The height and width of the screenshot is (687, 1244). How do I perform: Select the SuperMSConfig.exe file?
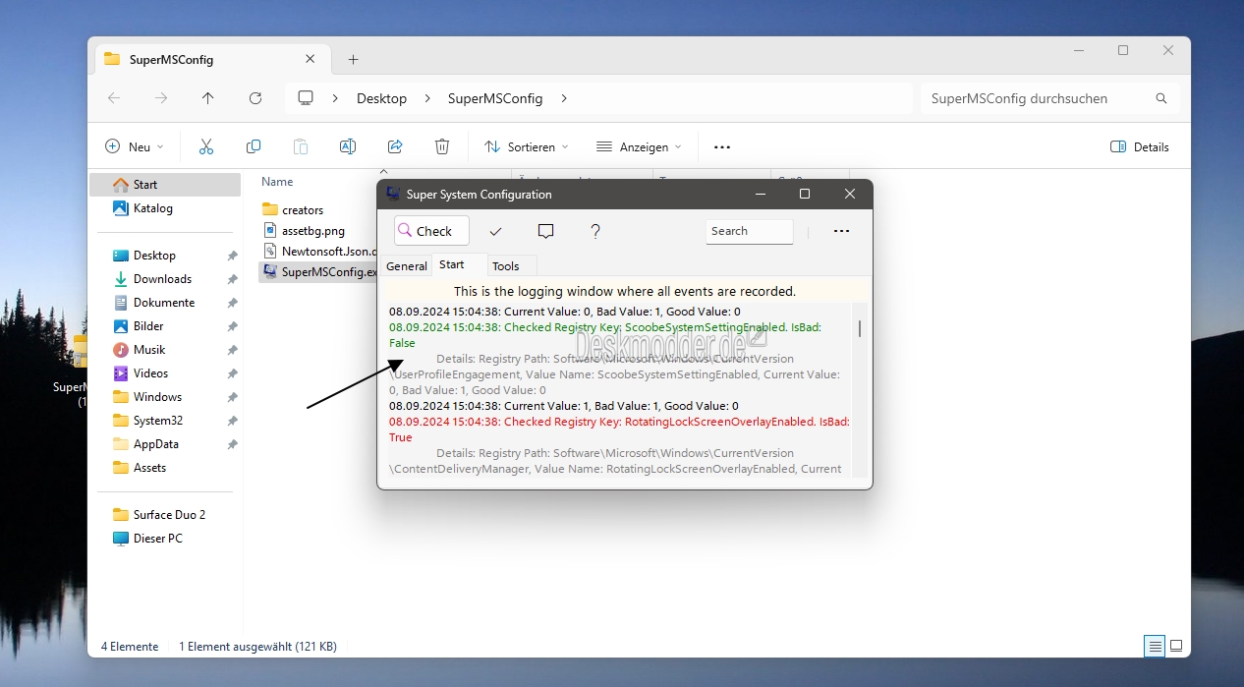click(317, 272)
